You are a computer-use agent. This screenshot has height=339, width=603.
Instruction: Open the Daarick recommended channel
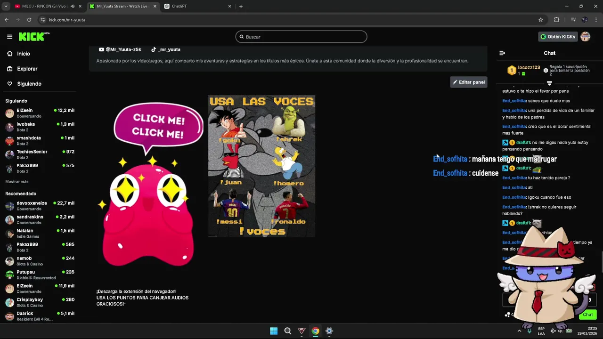(x=40, y=316)
